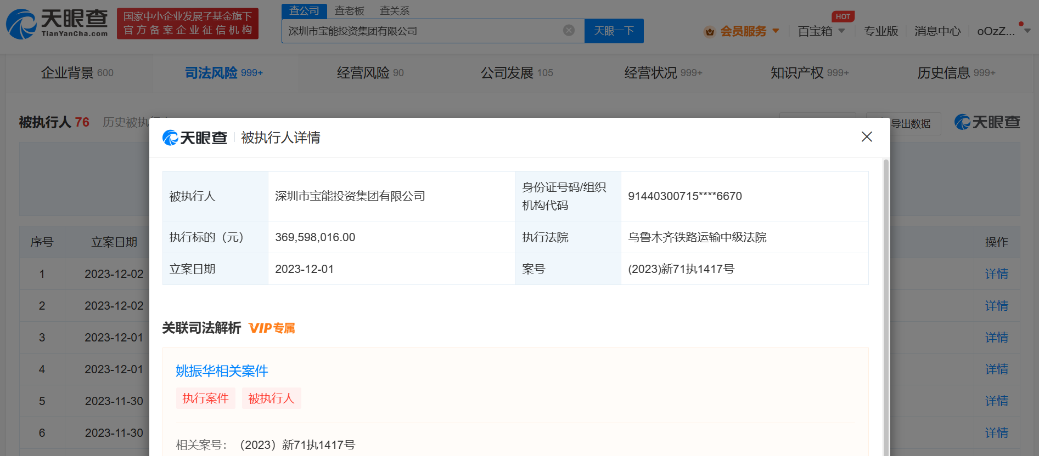The height and width of the screenshot is (456, 1039).
Task: Click the 369,598,016.00 amount cell
Action: tap(391, 237)
